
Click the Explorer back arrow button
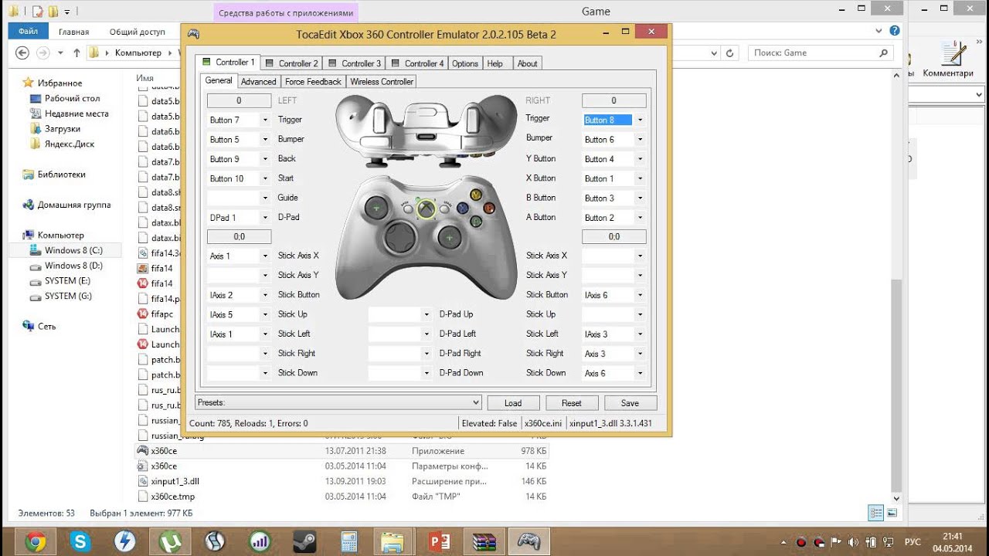(22, 53)
